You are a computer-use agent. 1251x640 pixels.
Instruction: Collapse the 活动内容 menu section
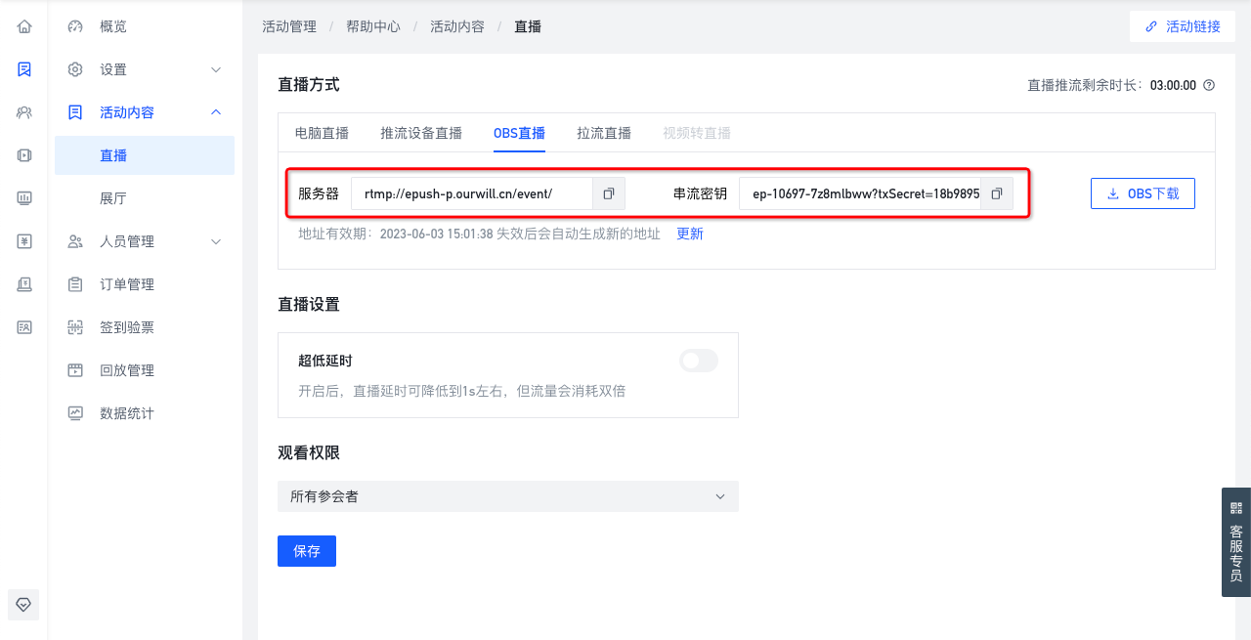click(x=145, y=112)
